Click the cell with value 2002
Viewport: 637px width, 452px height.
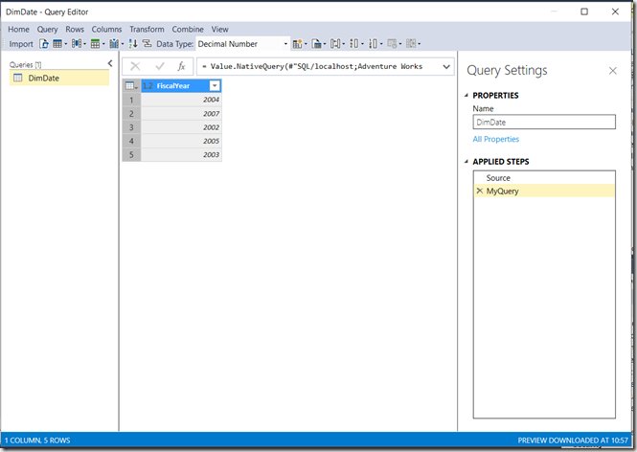pos(181,127)
